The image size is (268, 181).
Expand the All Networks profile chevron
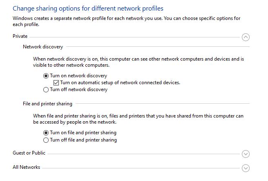pos(246,168)
